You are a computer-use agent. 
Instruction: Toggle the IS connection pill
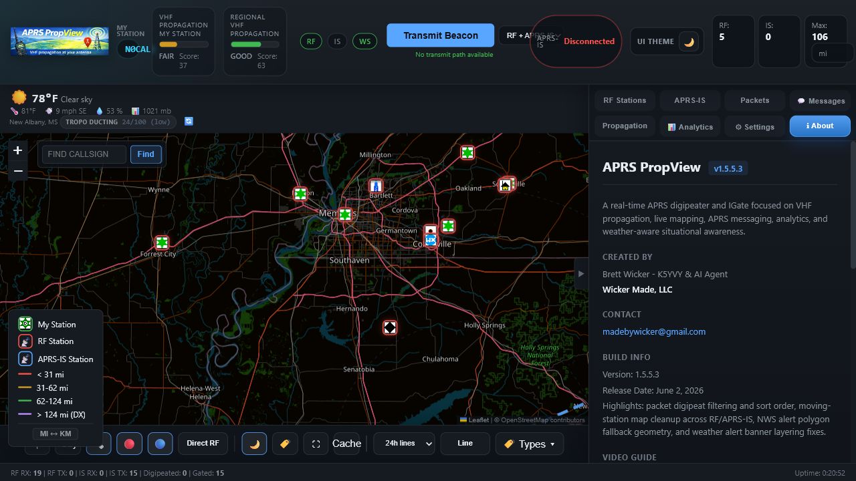coord(337,41)
